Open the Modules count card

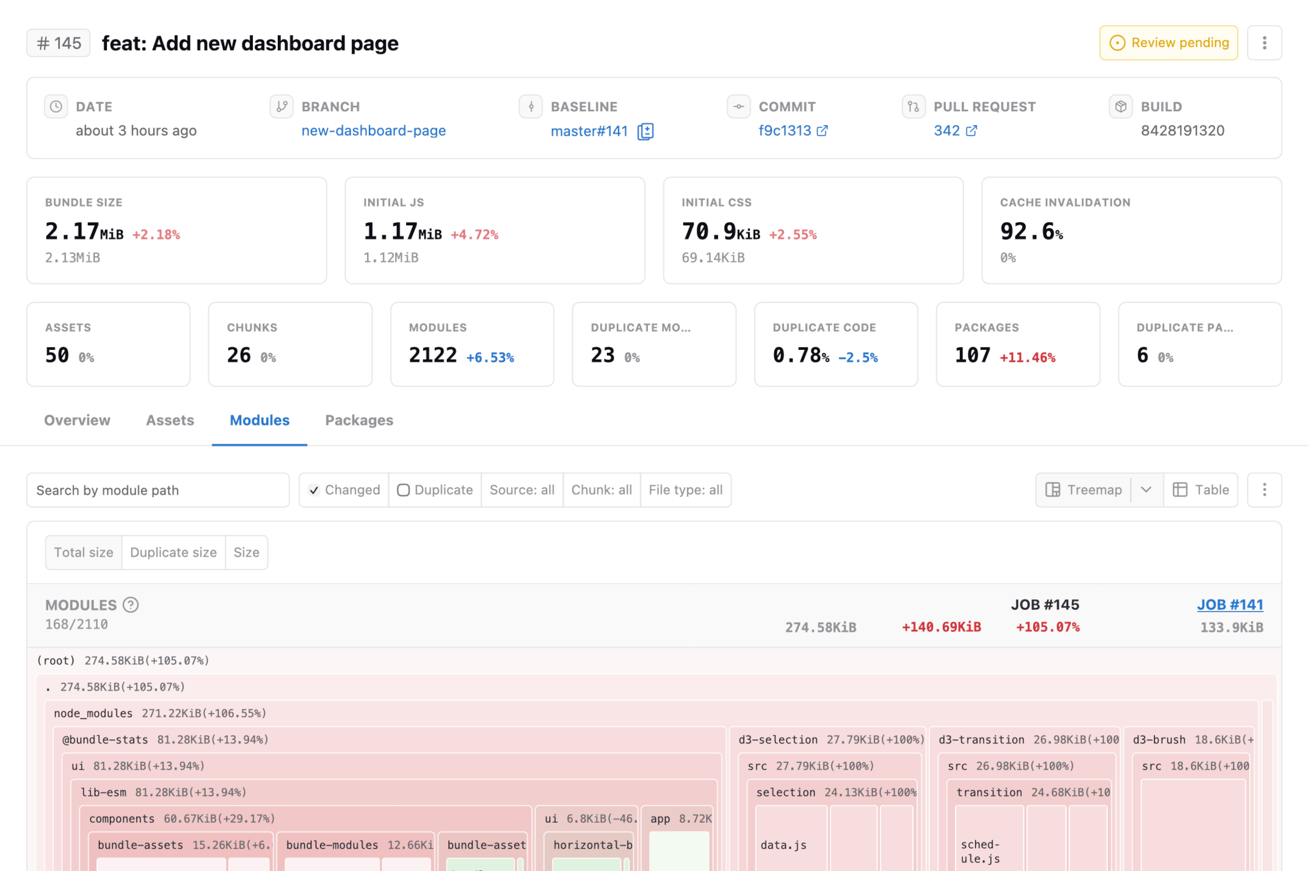click(x=472, y=344)
